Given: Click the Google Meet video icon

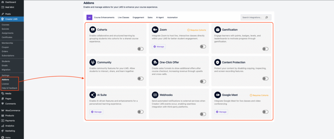Looking at the screenshot, I should (x=217, y=95).
